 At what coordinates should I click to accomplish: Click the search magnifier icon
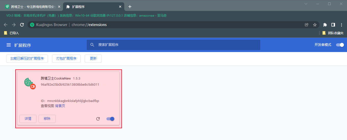(x=92, y=45)
